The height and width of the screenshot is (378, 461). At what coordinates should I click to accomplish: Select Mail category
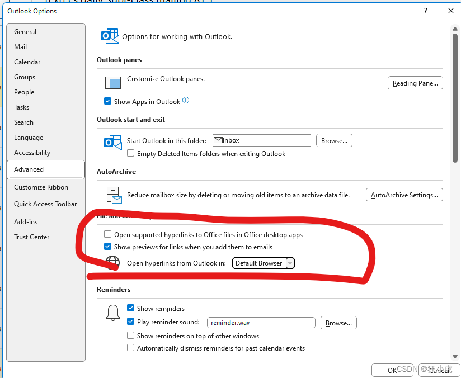(x=46, y=47)
